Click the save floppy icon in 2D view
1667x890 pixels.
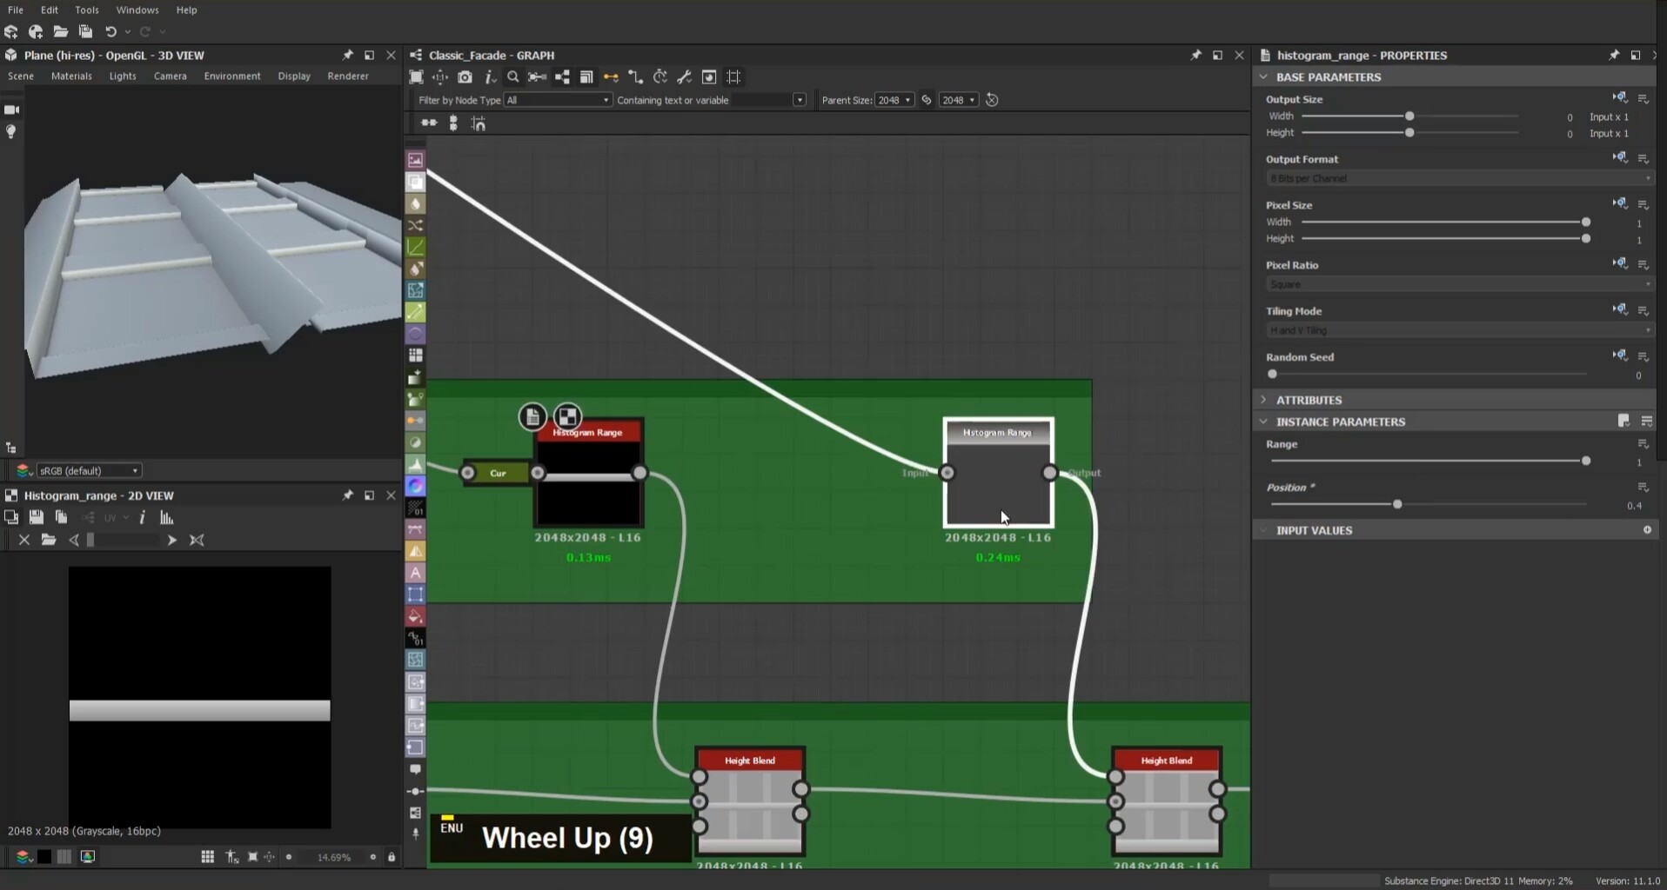coord(36,518)
